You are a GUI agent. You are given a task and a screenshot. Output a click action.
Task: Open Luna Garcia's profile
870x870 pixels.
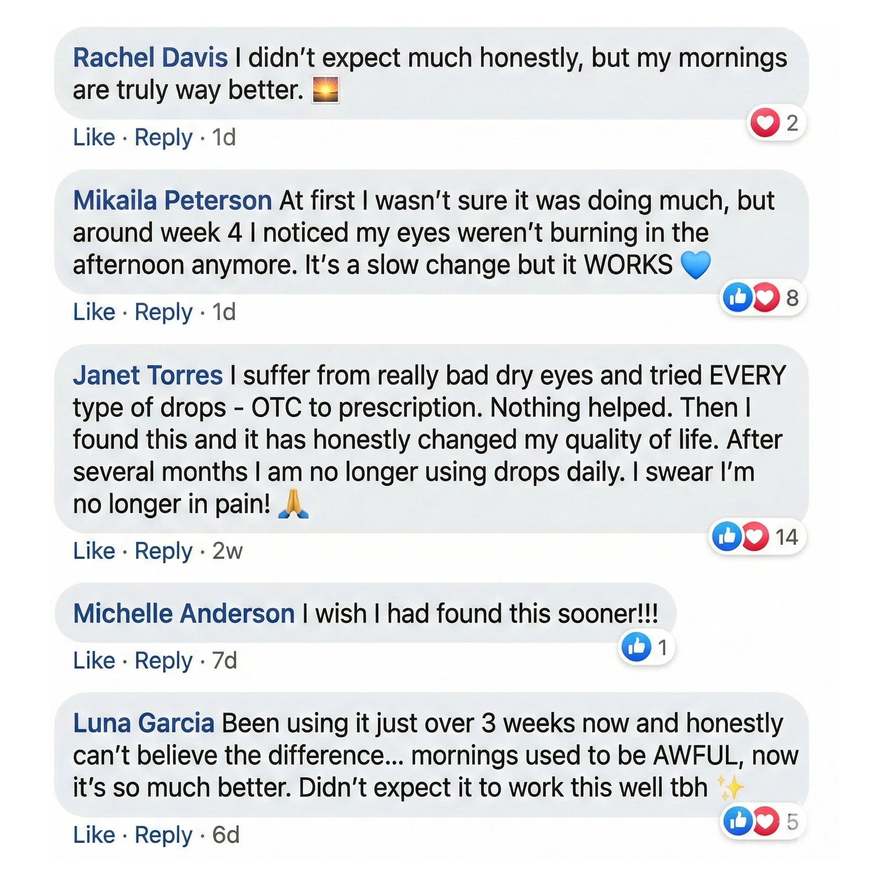(144, 723)
